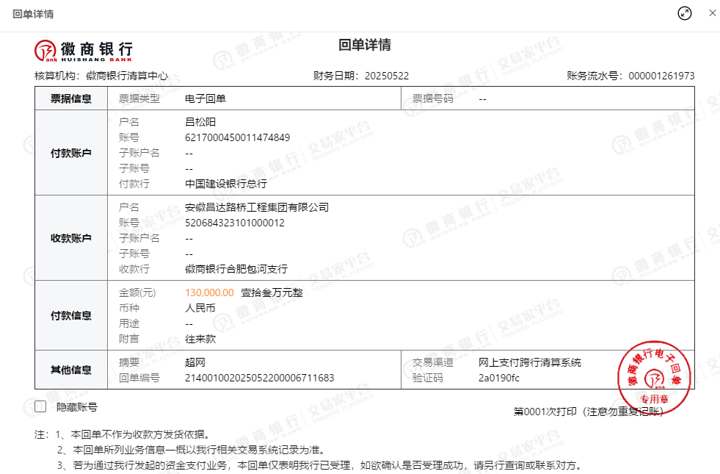This screenshot has height=474, width=720.
Task: Click the 壹拾叁万元整 amount in words
Action: coord(272,292)
